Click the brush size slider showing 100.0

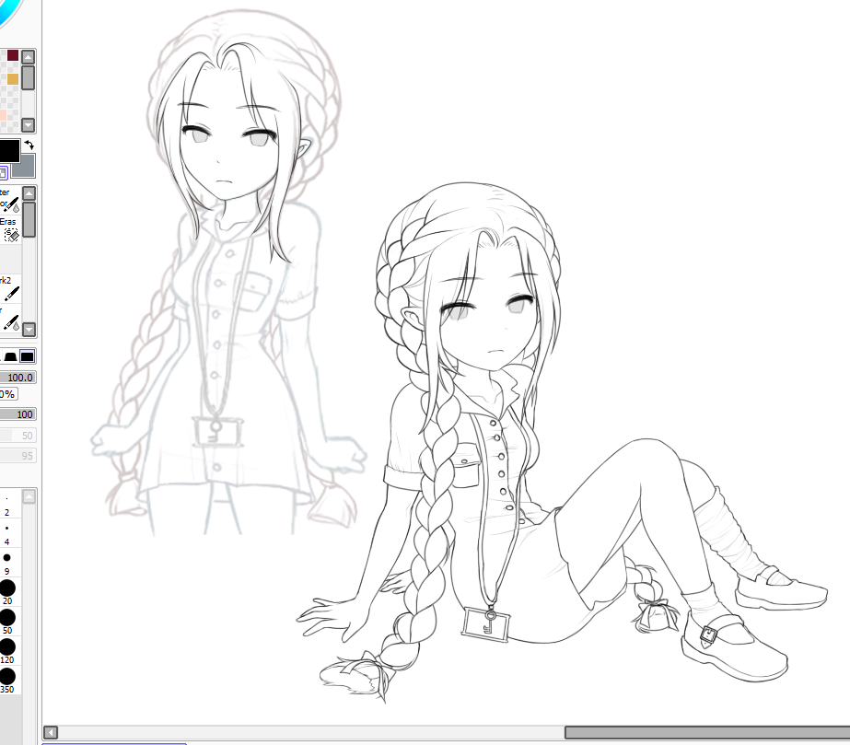pyautogui.click(x=17, y=378)
